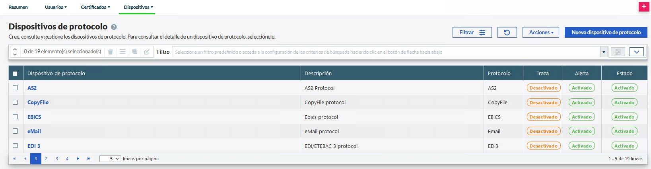Click the edit pencil icon in toolbar
651x169 pixels.
147,52
